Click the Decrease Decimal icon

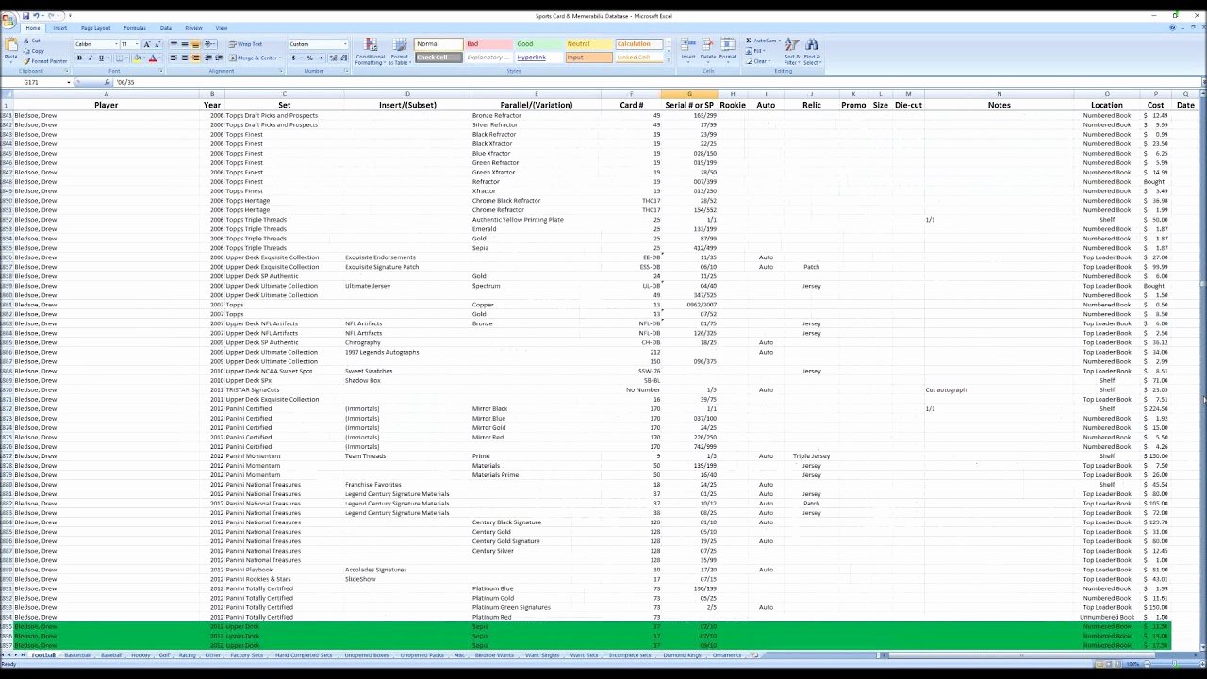click(343, 58)
